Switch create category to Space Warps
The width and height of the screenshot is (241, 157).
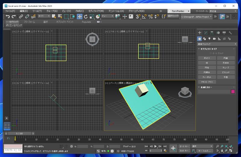pyautogui.click(x=224, y=39)
